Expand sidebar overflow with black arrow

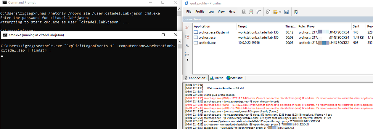[187, 60]
